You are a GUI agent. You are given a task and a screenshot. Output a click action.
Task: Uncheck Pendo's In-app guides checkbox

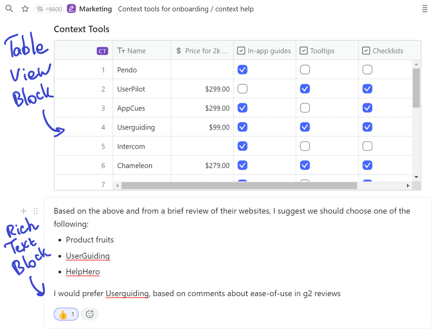[x=242, y=69]
